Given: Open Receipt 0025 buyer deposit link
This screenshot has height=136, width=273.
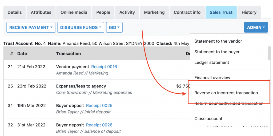Looking at the screenshot, I should pos(99,106).
